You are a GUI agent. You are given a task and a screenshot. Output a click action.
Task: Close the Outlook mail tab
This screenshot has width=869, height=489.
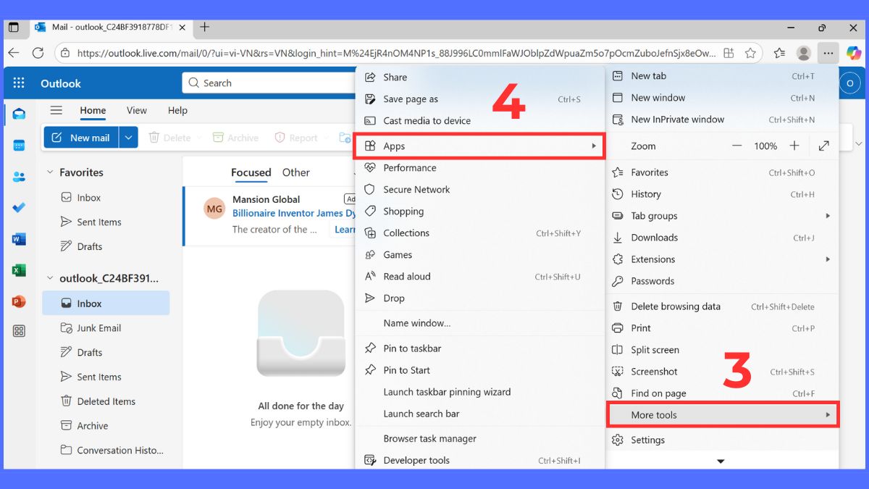182,28
